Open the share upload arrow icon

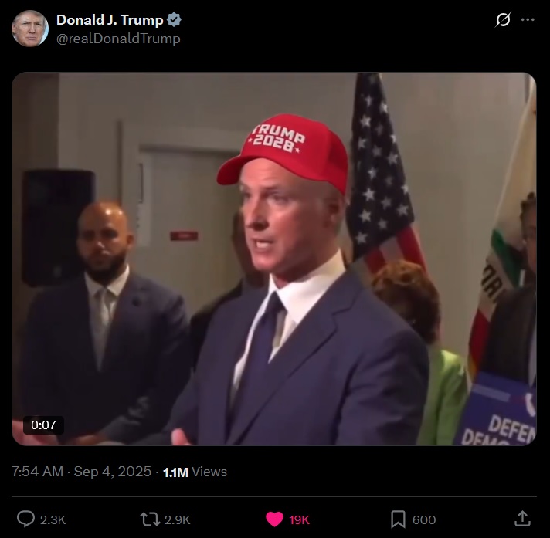click(522, 519)
